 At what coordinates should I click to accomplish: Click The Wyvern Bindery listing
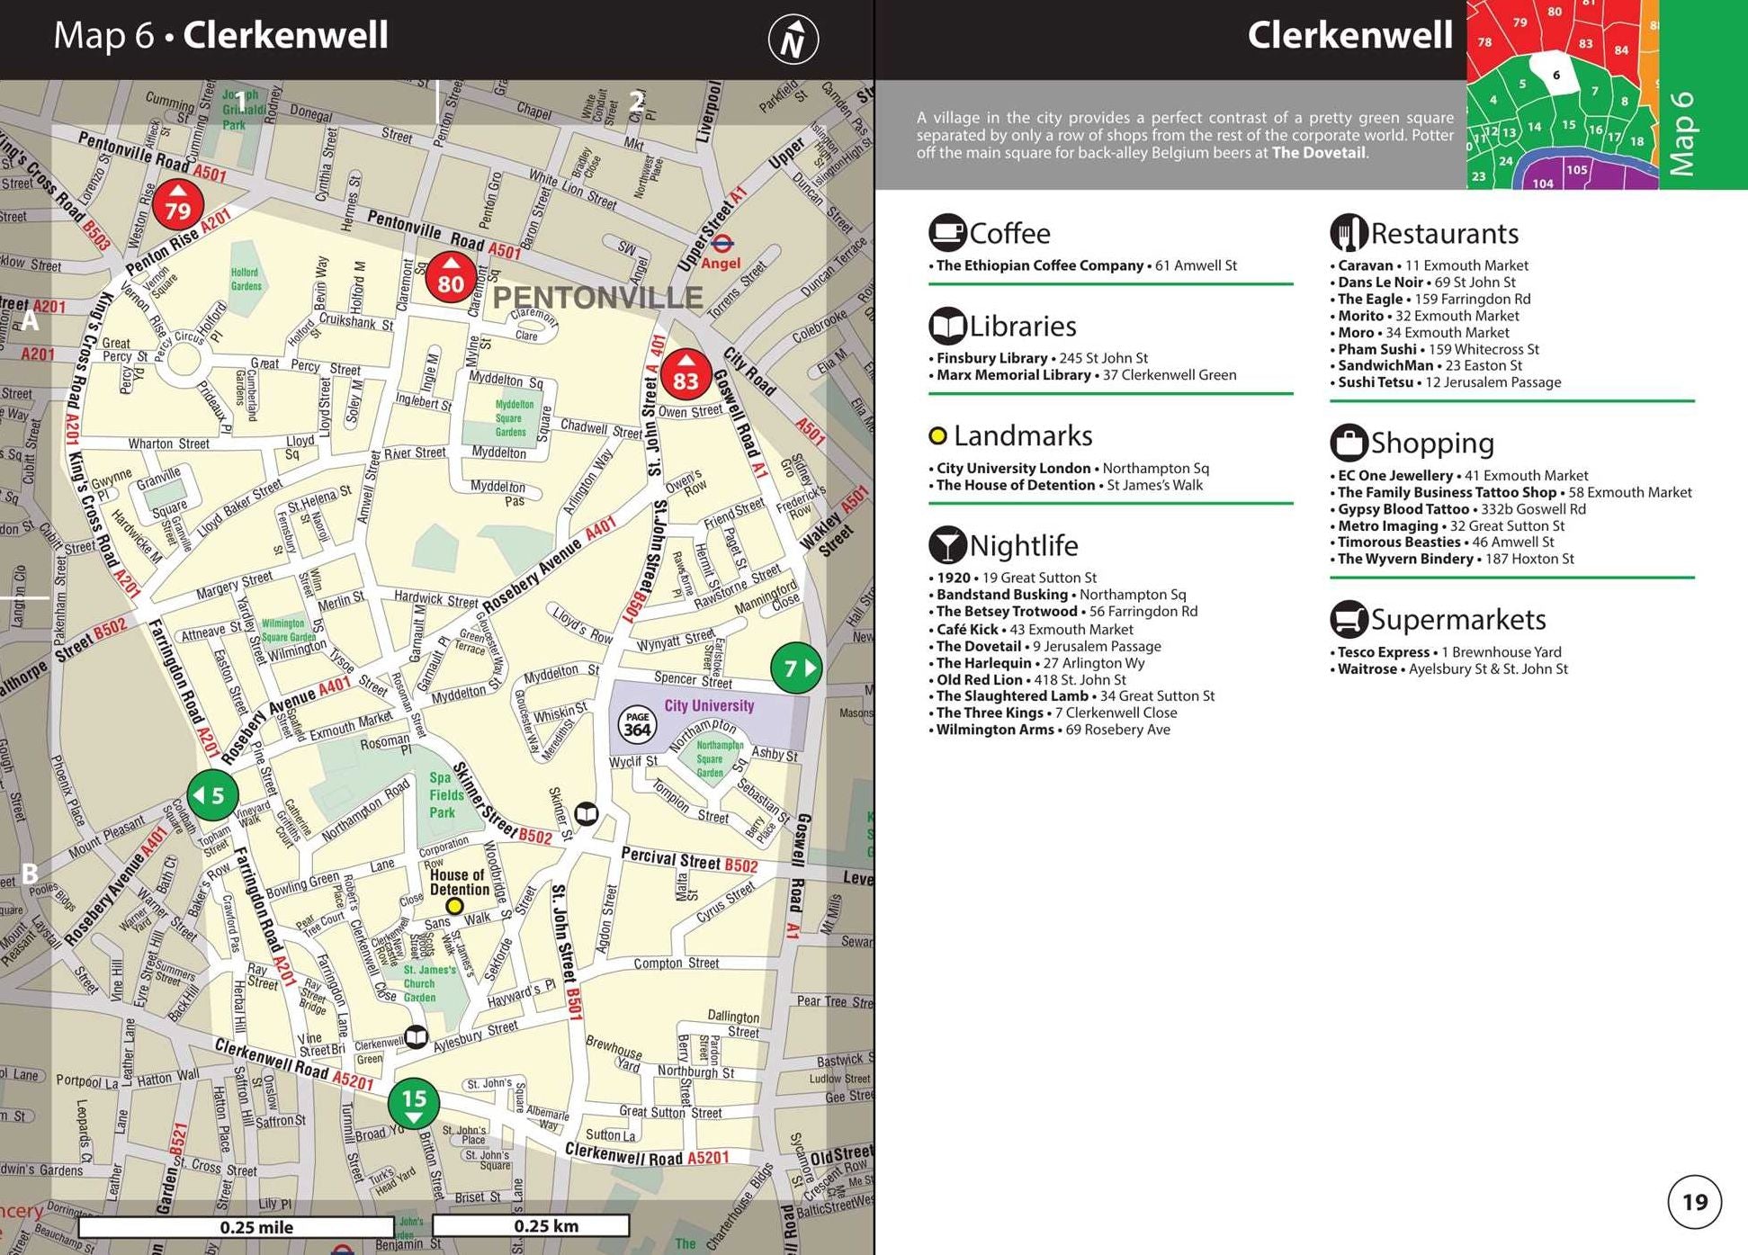1452,559
